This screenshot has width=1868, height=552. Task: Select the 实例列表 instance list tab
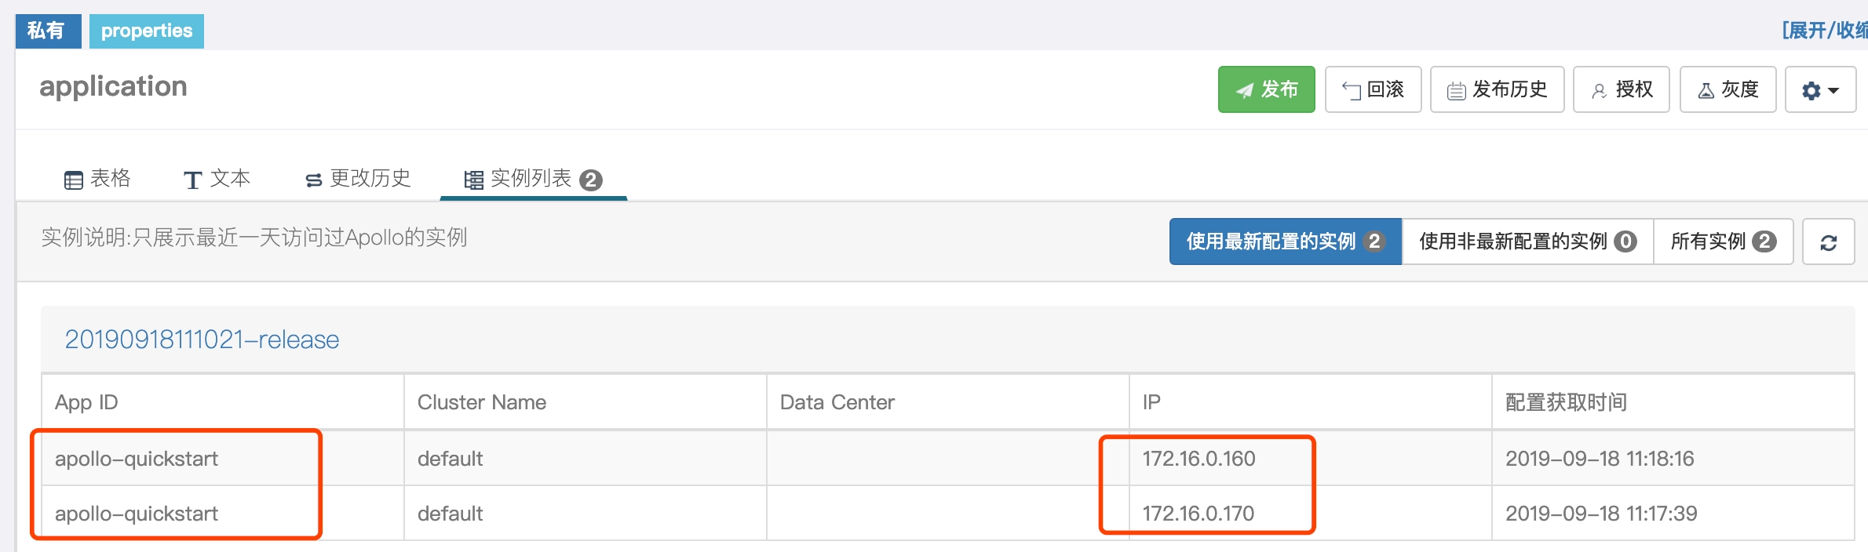tap(534, 180)
